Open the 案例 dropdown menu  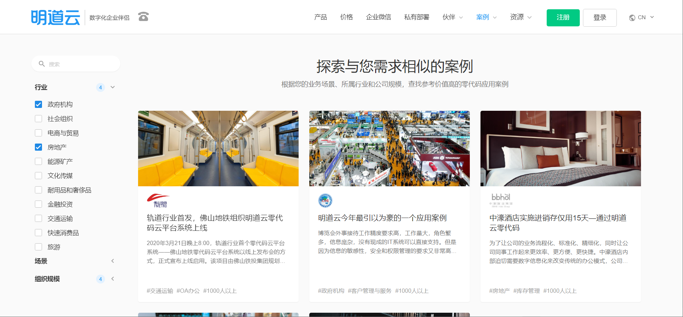(487, 17)
